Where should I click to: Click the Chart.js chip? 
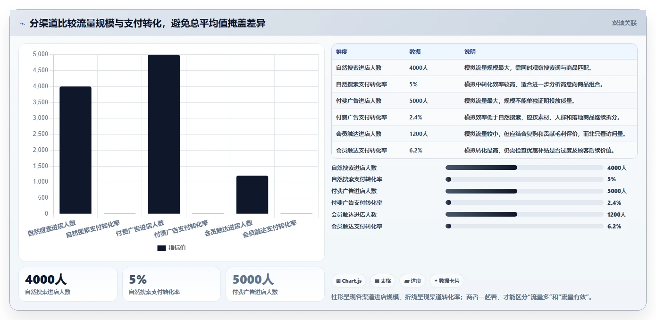(349, 281)
